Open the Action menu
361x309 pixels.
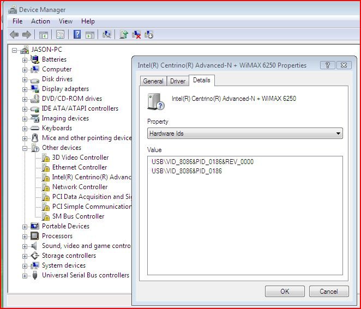point(40,21)
